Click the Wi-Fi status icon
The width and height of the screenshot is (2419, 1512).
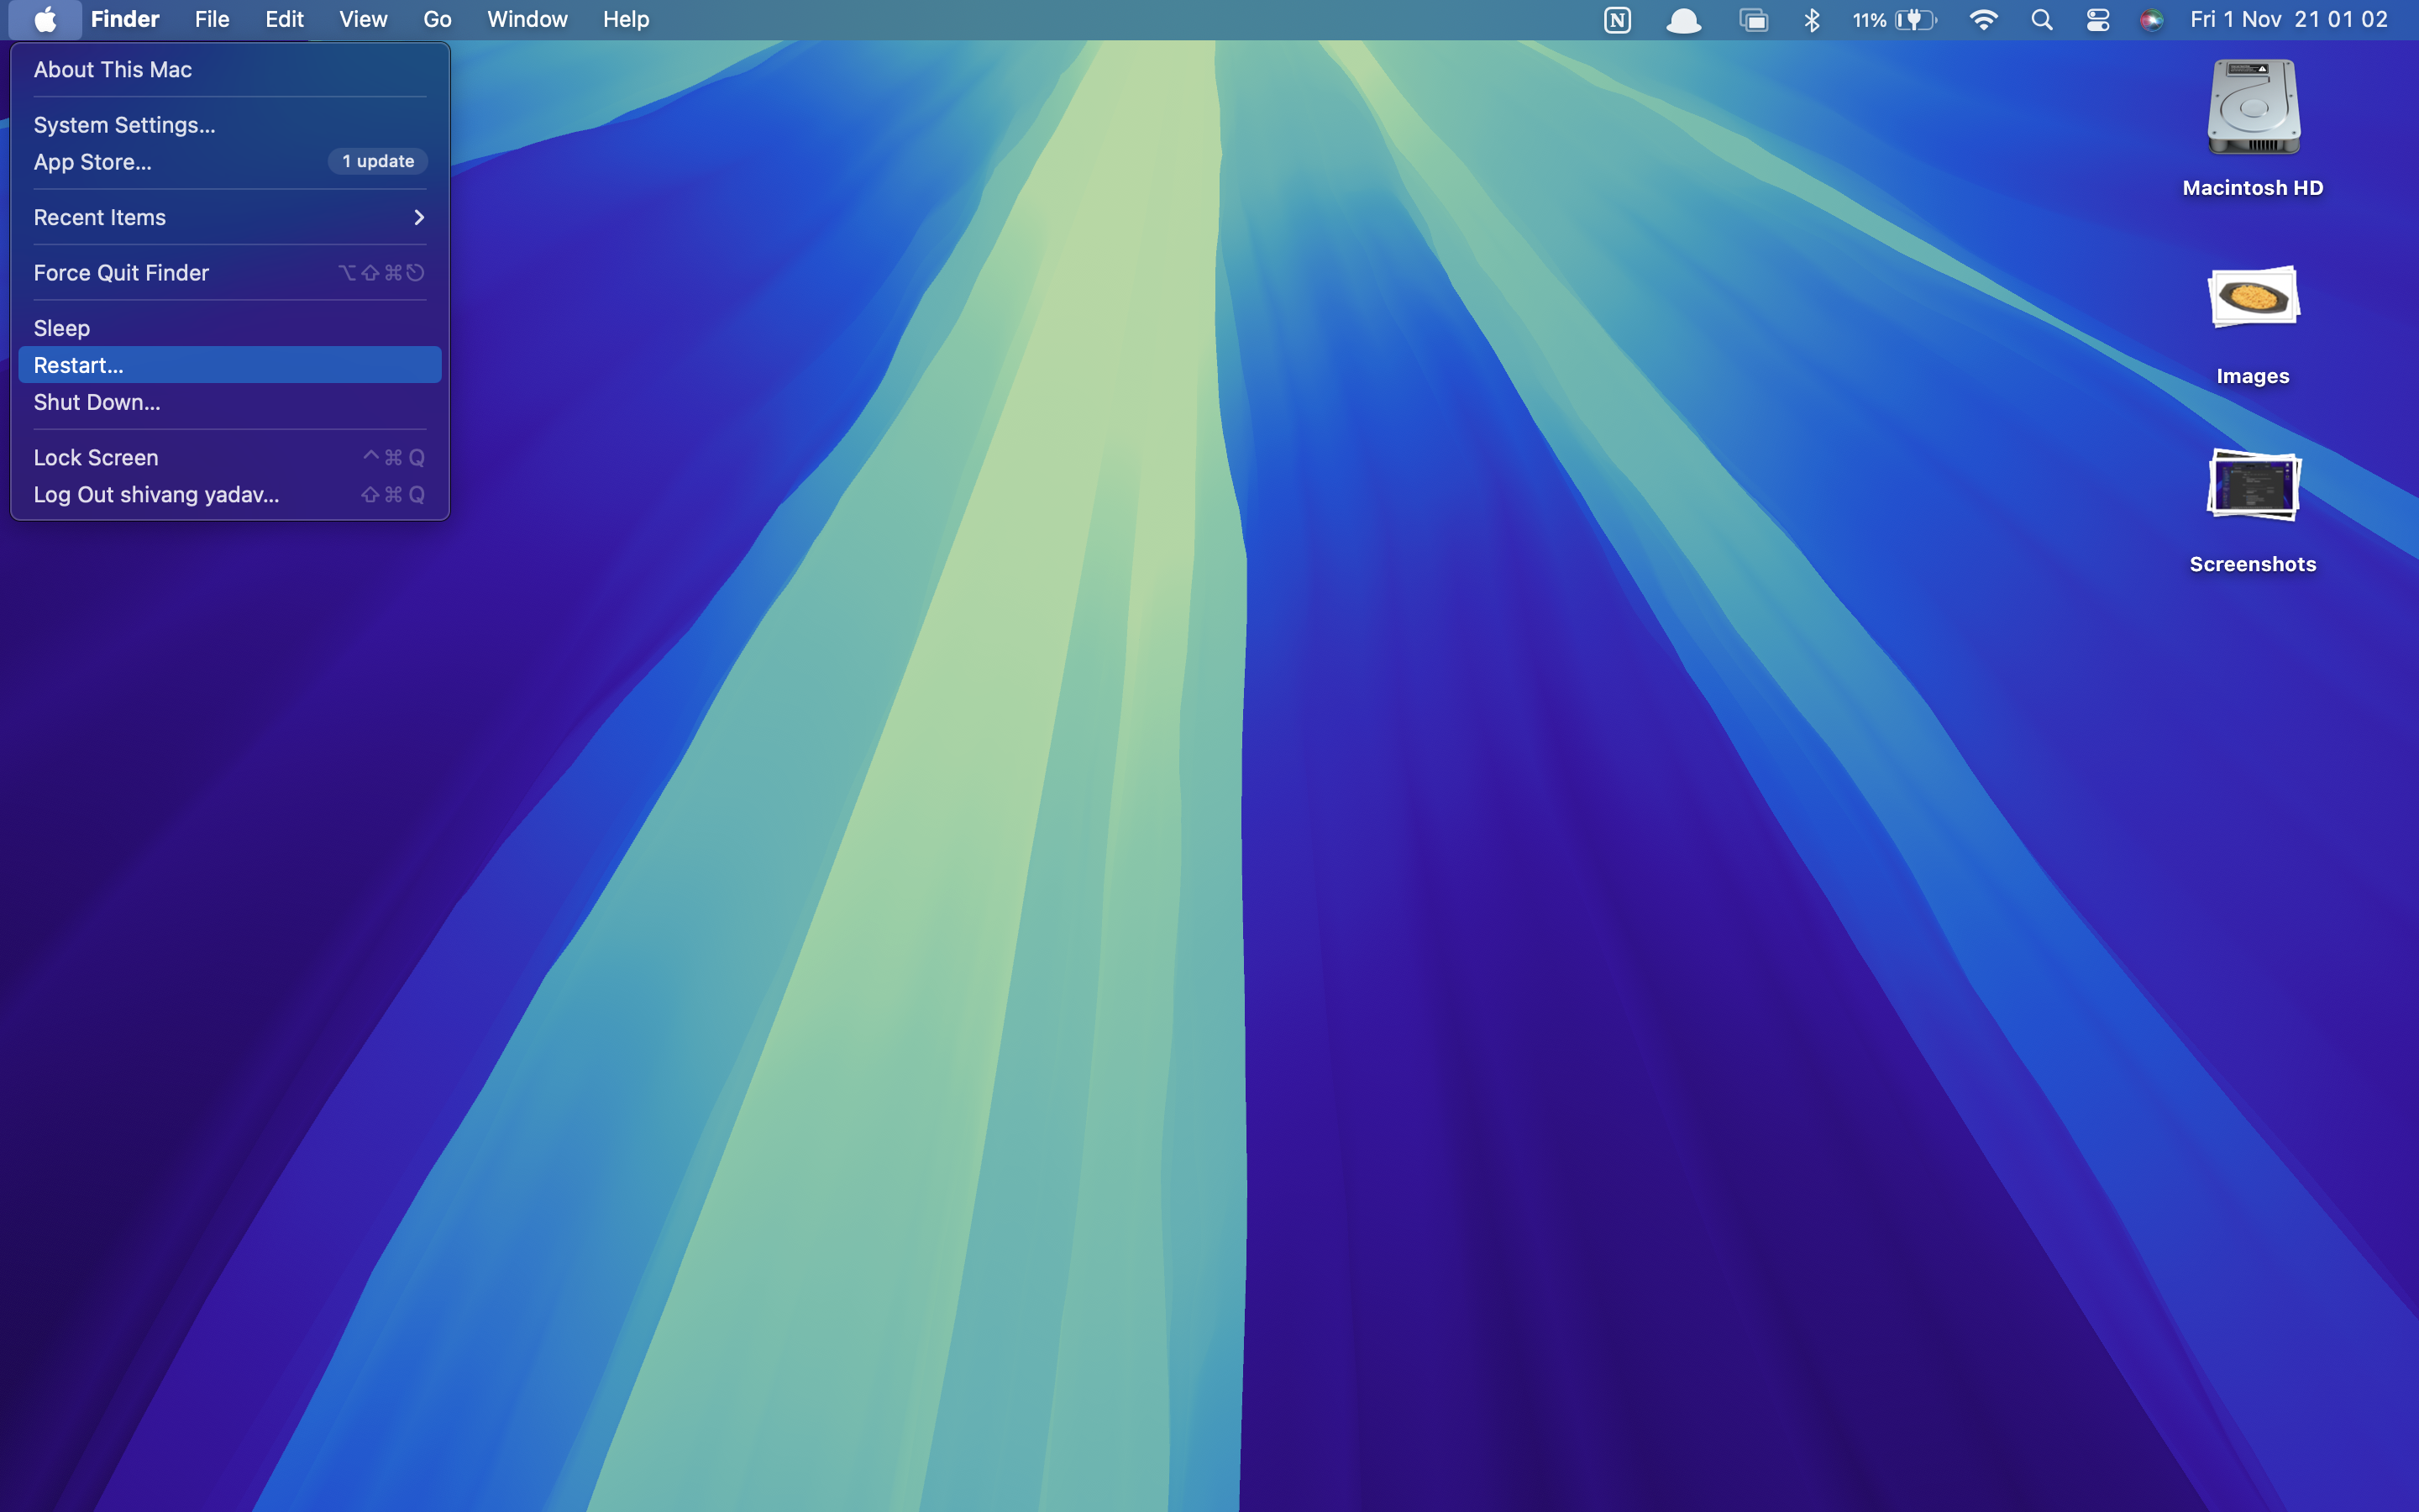tap(1984, 19)
